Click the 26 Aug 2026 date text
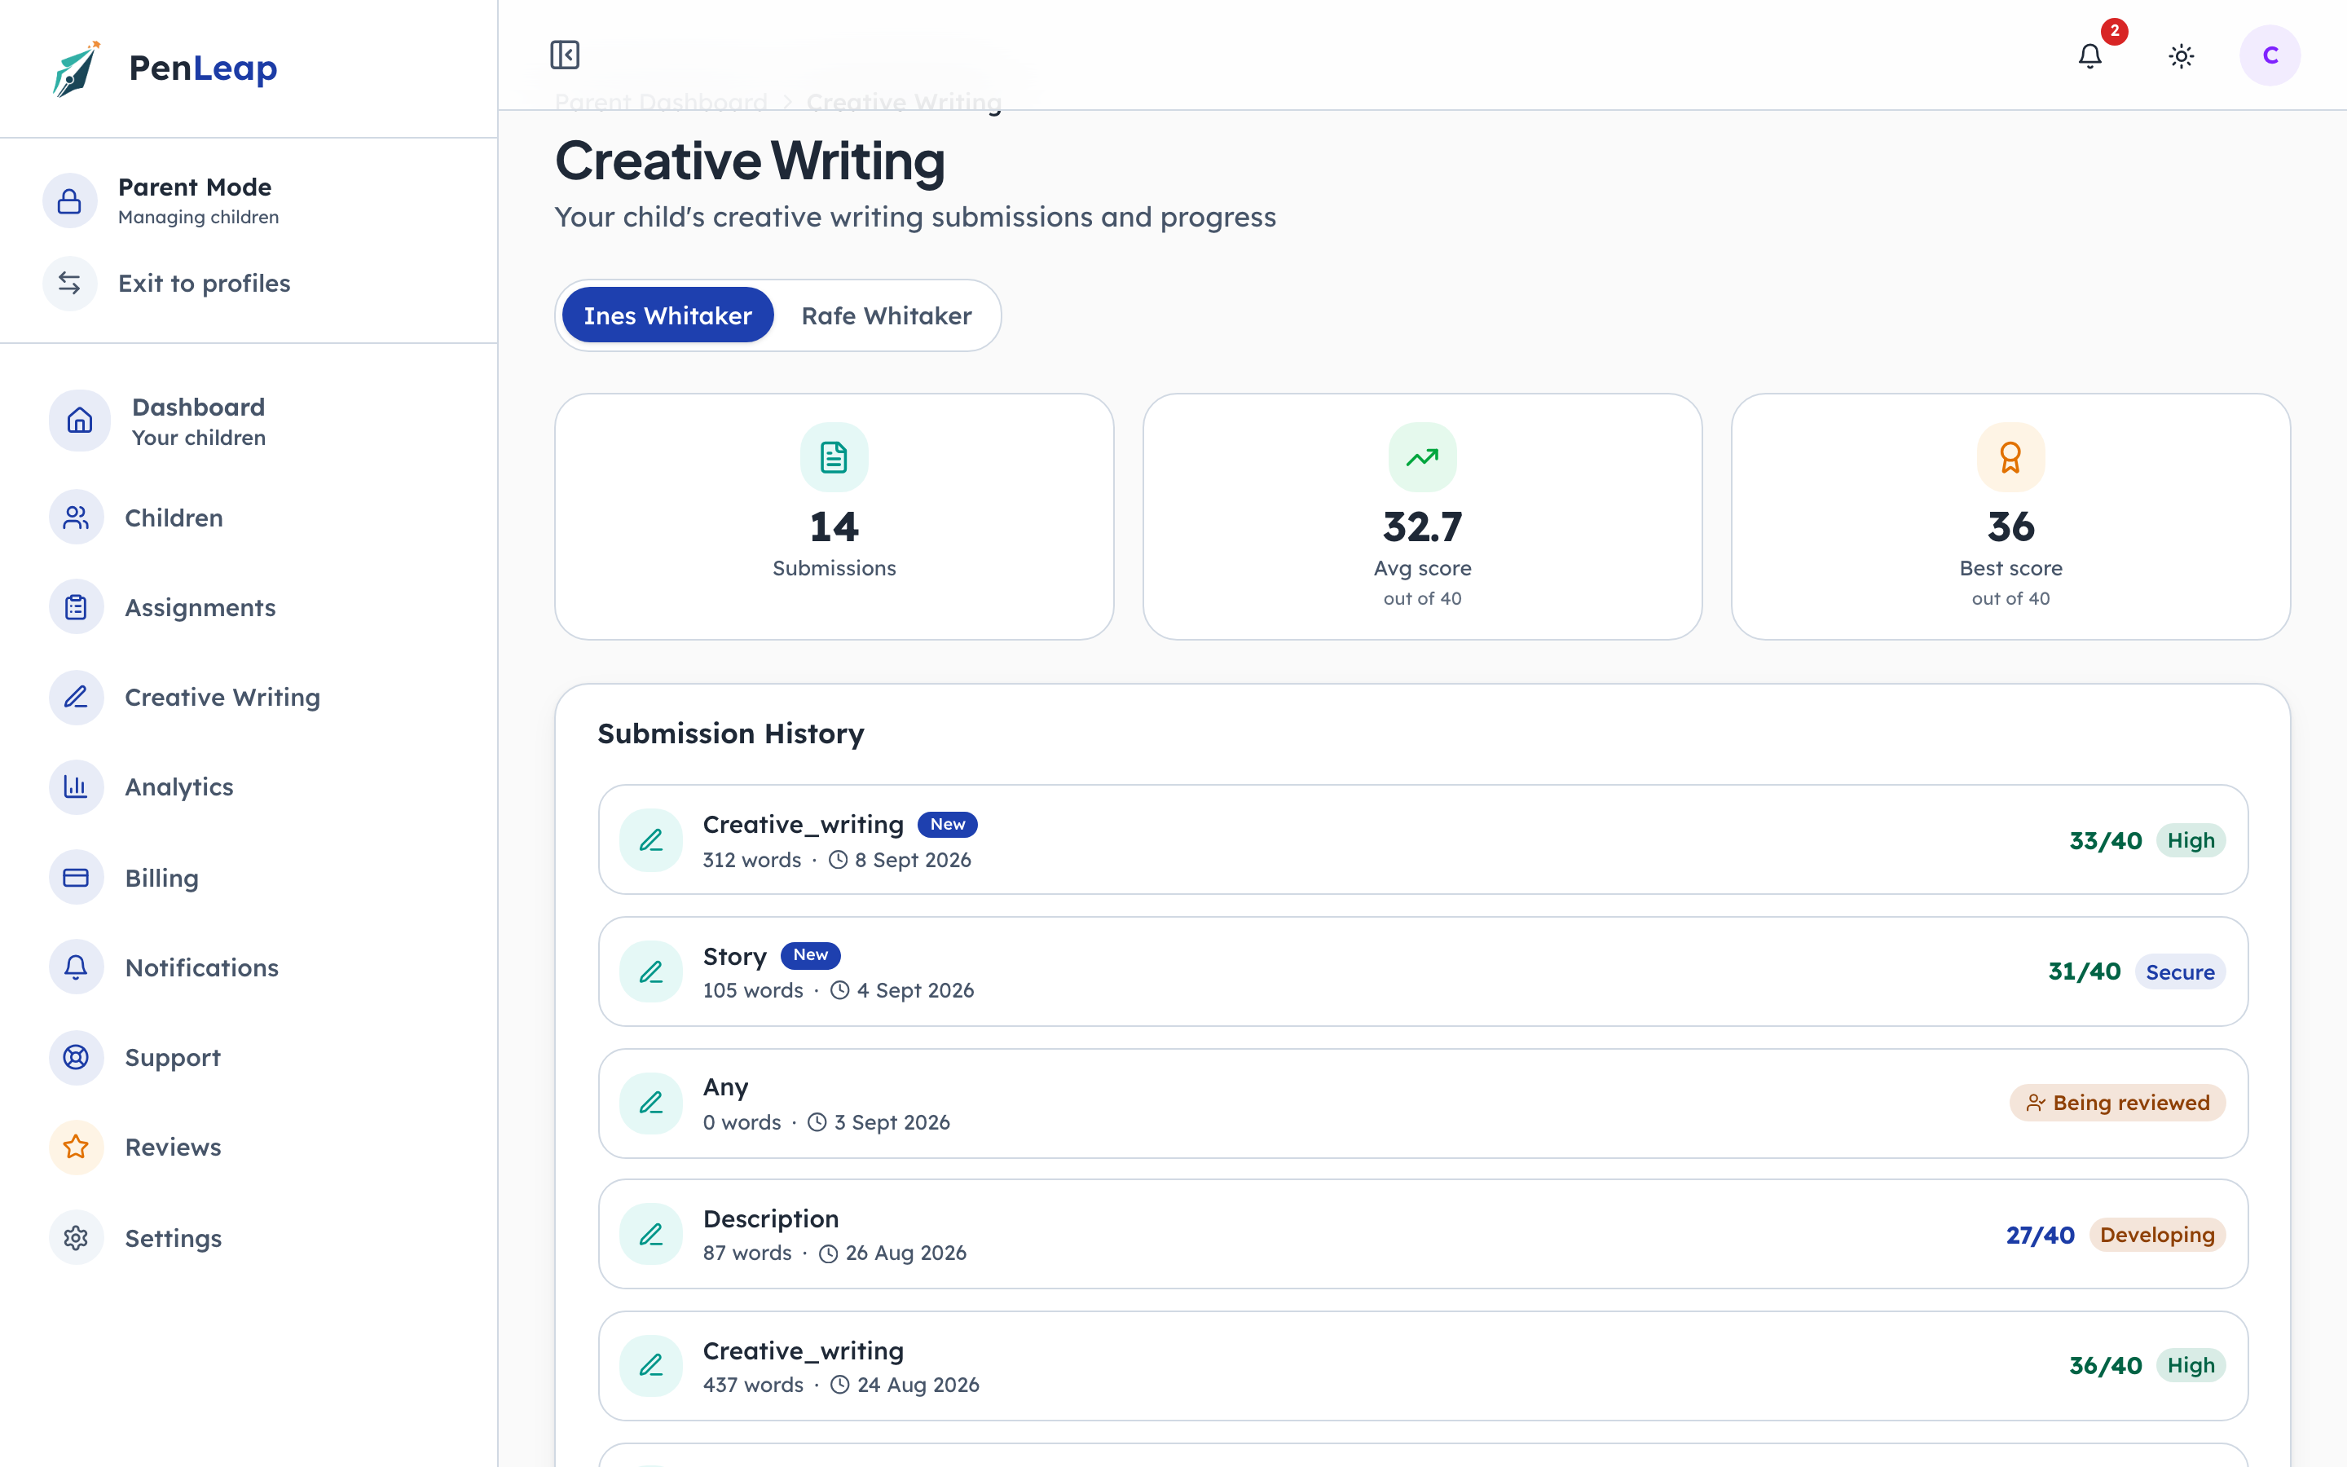2347x1467 pixels. [906, 1253]
